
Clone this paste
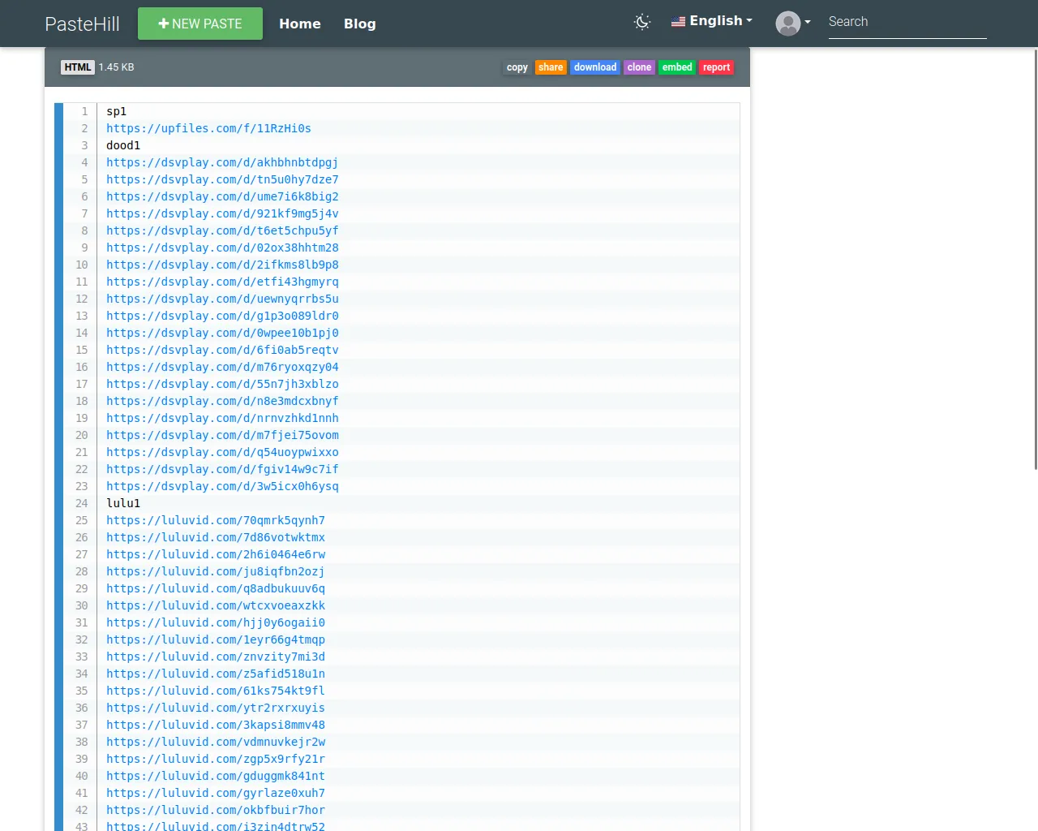coord(639,67)
